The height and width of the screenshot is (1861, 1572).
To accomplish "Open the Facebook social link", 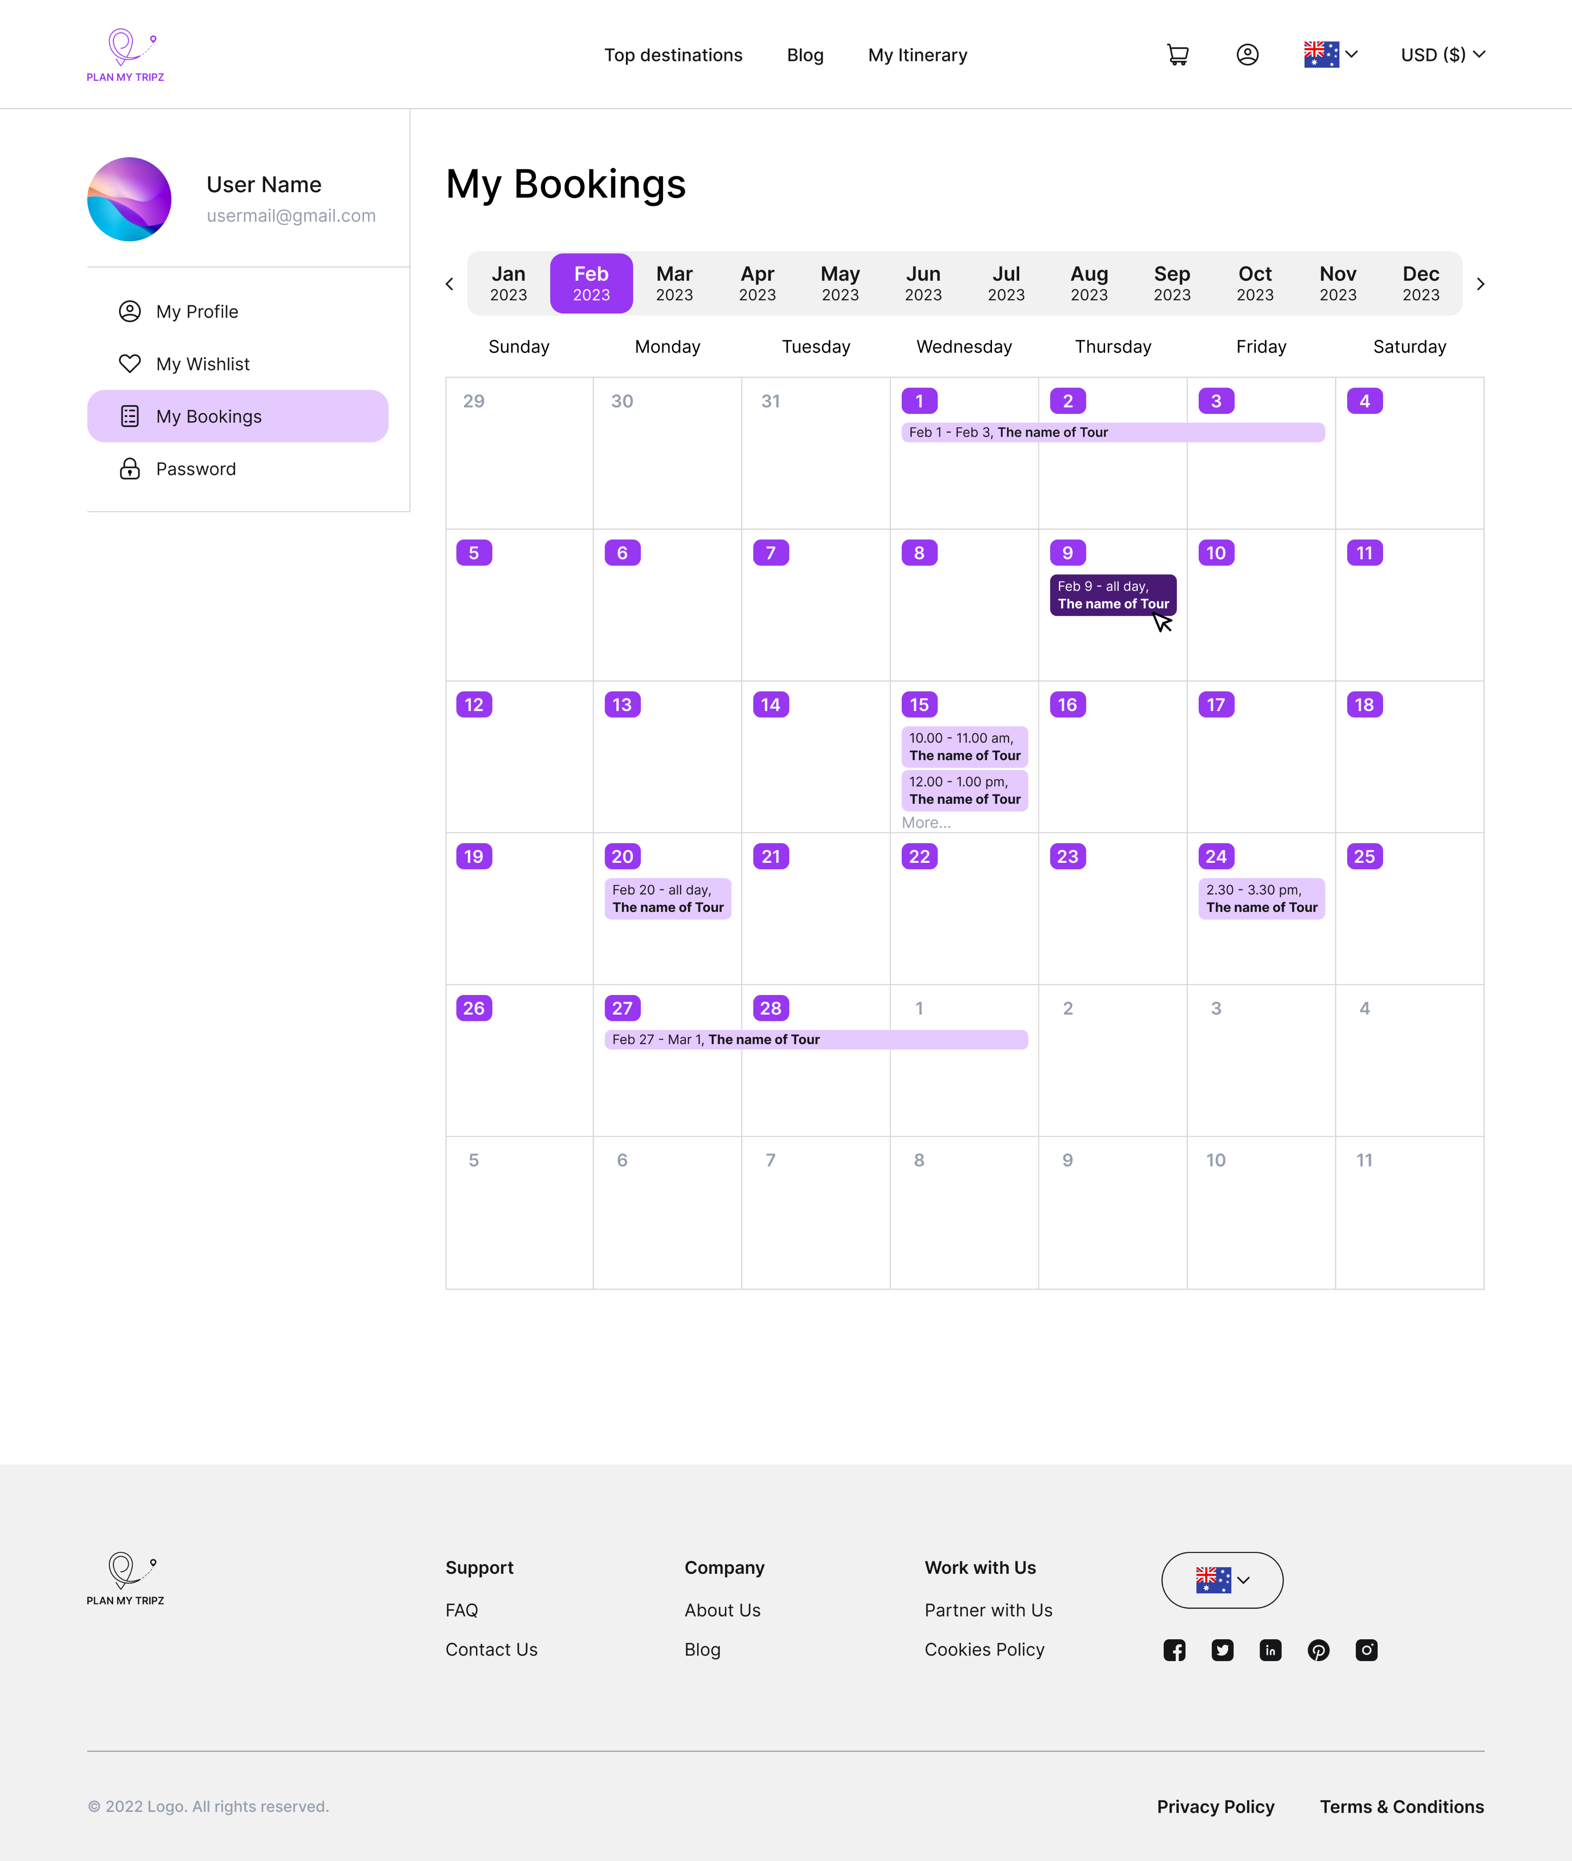I will 1174,1650.
